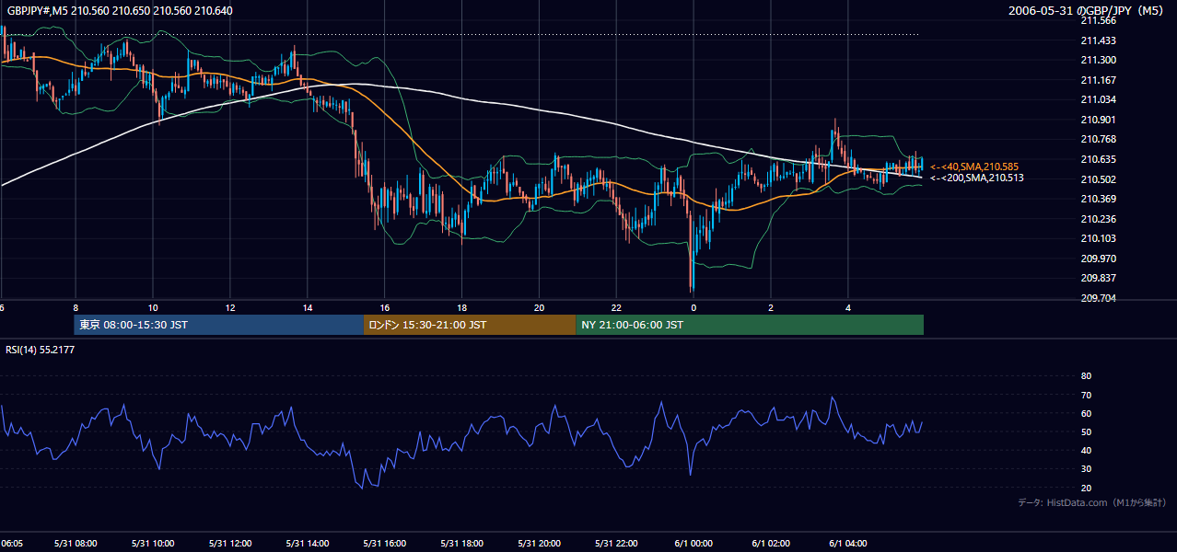Click hour label 2 under price chart
The width and height of the screenshot is (1177, 552).
(771, 308)
